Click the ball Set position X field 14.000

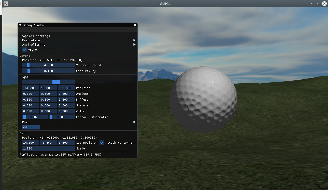(31, 143)
